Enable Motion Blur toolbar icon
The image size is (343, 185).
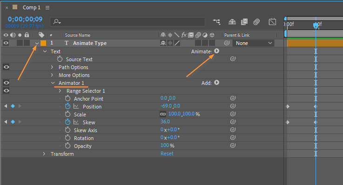tap(256, 22)
